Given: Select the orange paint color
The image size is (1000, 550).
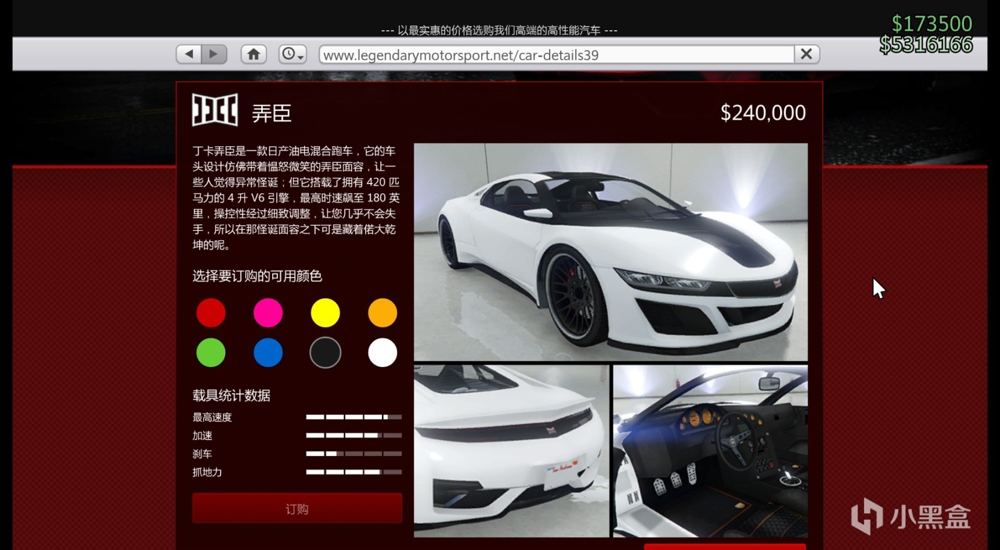Looking at the screenshot, I should 382,313.
